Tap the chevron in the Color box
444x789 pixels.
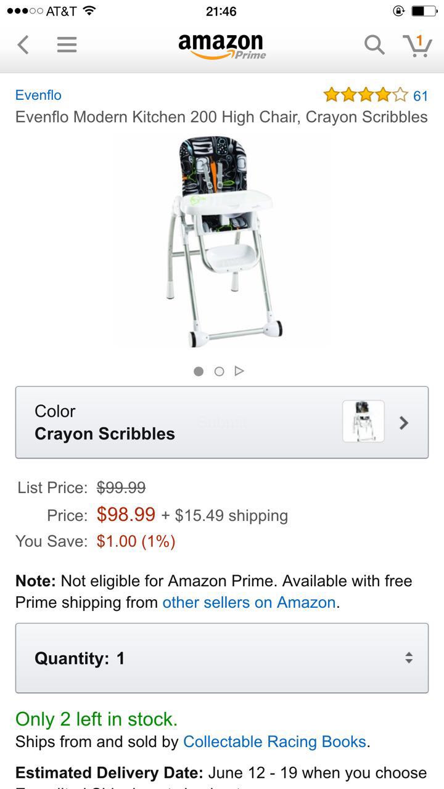point(404,422)
